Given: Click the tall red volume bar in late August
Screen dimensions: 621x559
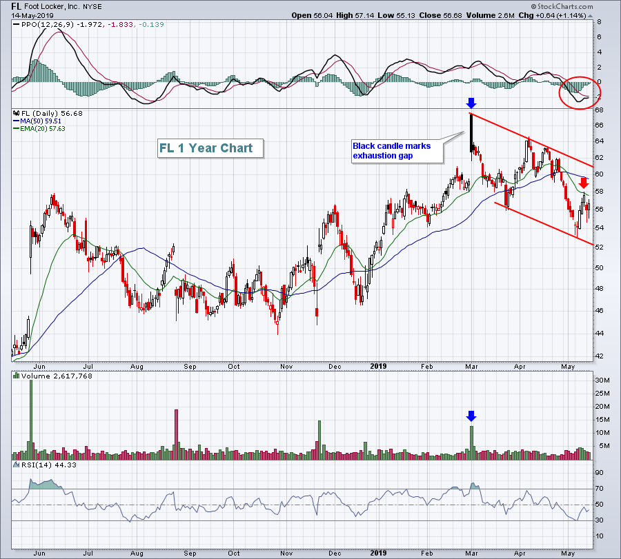Looking at the screenshot, I should pyautogui.click(x=176, y=434).
